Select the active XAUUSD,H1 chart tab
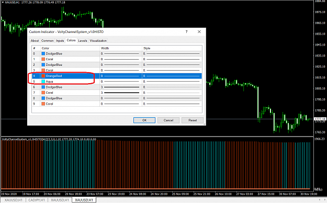The height and width of the screenshot is (203, 327). (x=84, y=200)
